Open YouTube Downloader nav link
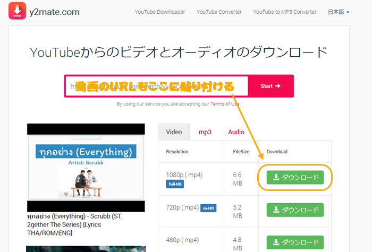The width and height of the screenshot is (372, 252). [159, 12]
